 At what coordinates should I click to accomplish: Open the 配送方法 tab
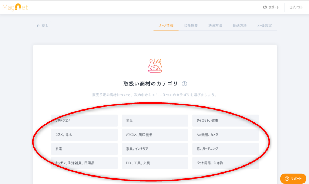pos(240,26)
